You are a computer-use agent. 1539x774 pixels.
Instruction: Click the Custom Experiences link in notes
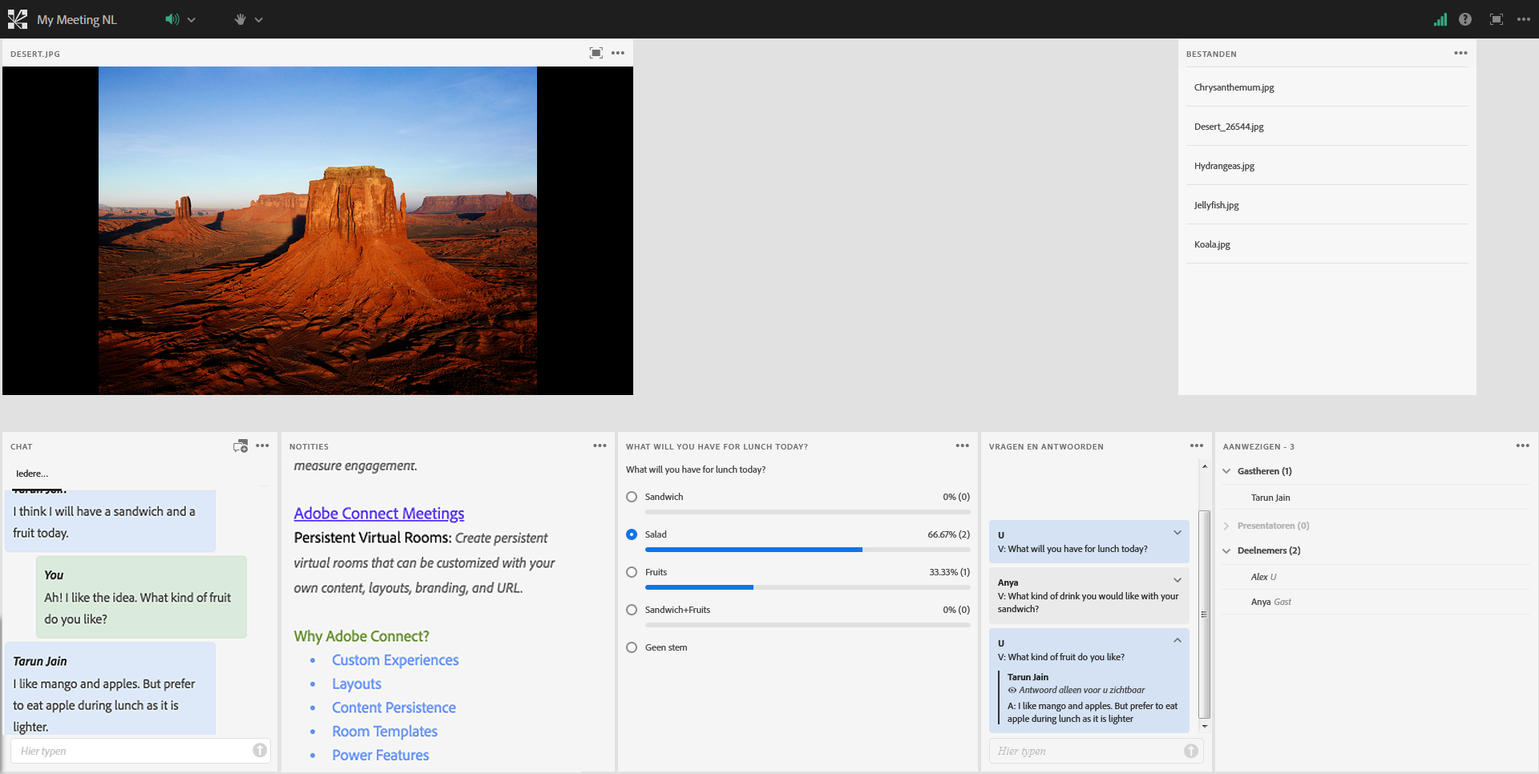point(395,660)
